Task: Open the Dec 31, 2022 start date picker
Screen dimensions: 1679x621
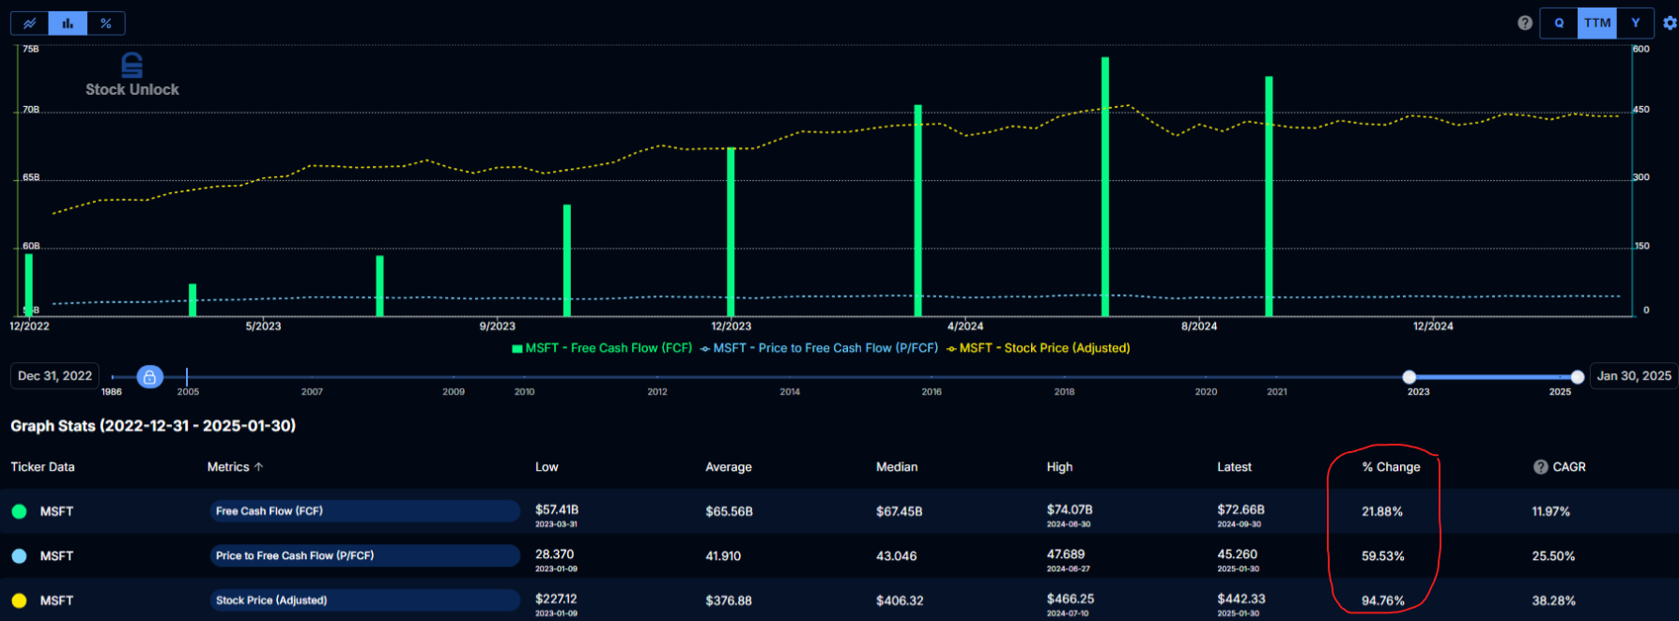Action: [55, 376]
